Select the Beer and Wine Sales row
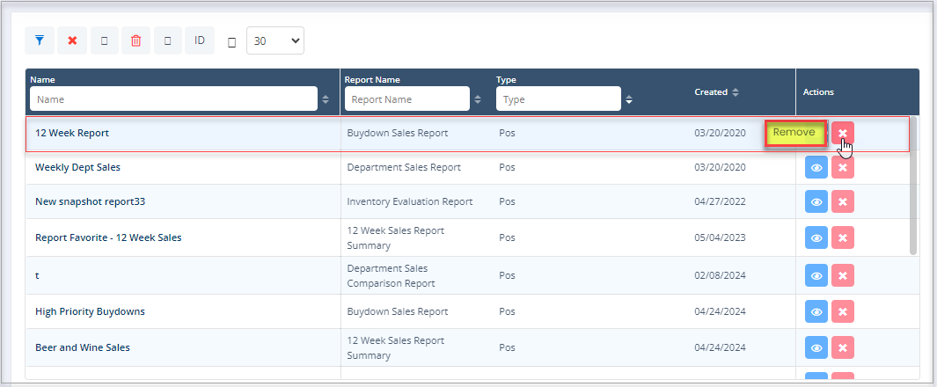Screen dimensions: 937x387 click(176, 347)
